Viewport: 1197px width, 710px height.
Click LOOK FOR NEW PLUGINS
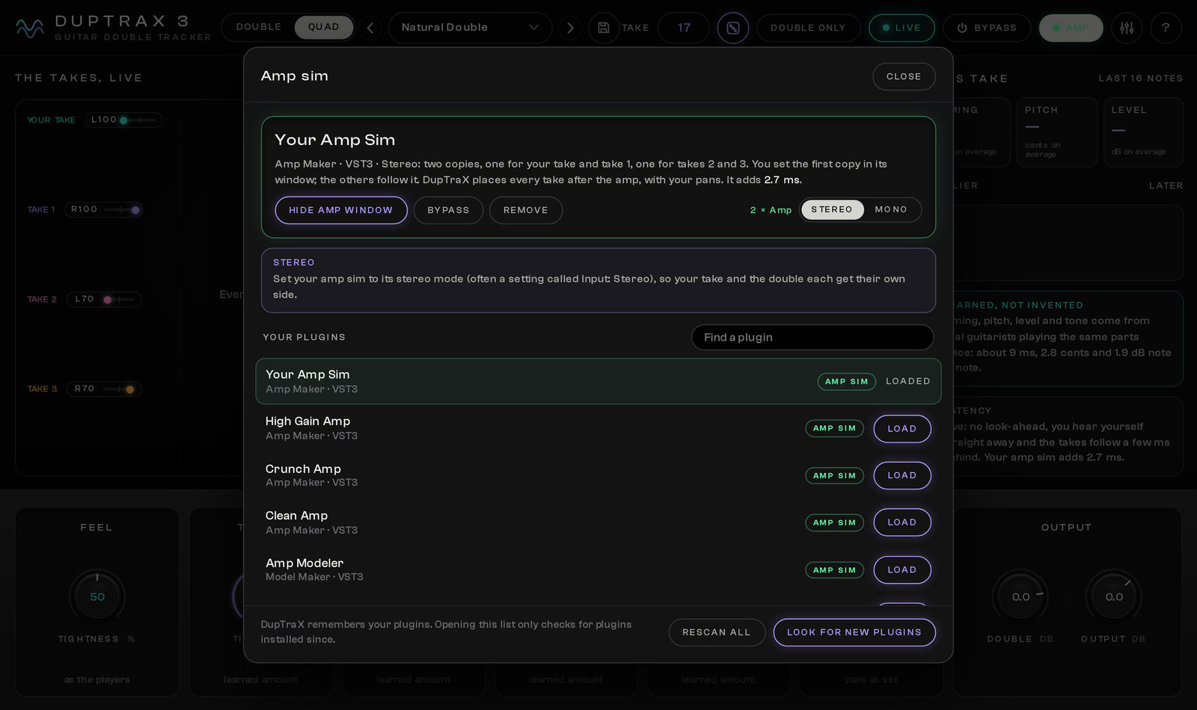tap(854, 632)
